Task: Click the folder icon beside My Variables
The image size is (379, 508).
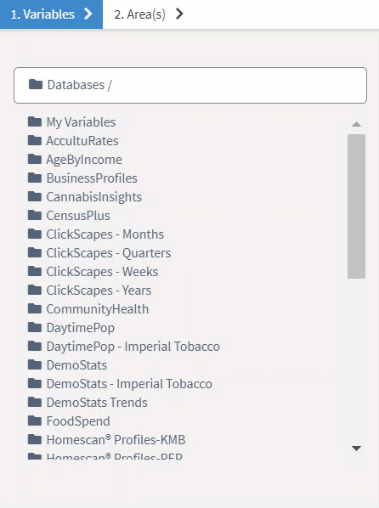Action: (x=34, y=121)
